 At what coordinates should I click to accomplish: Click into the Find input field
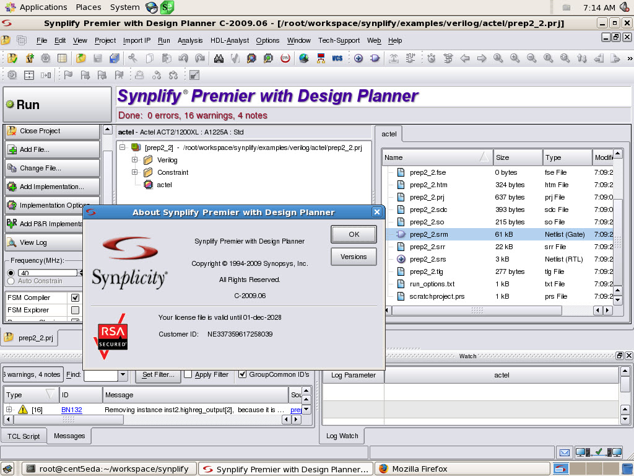pos(101,375)
